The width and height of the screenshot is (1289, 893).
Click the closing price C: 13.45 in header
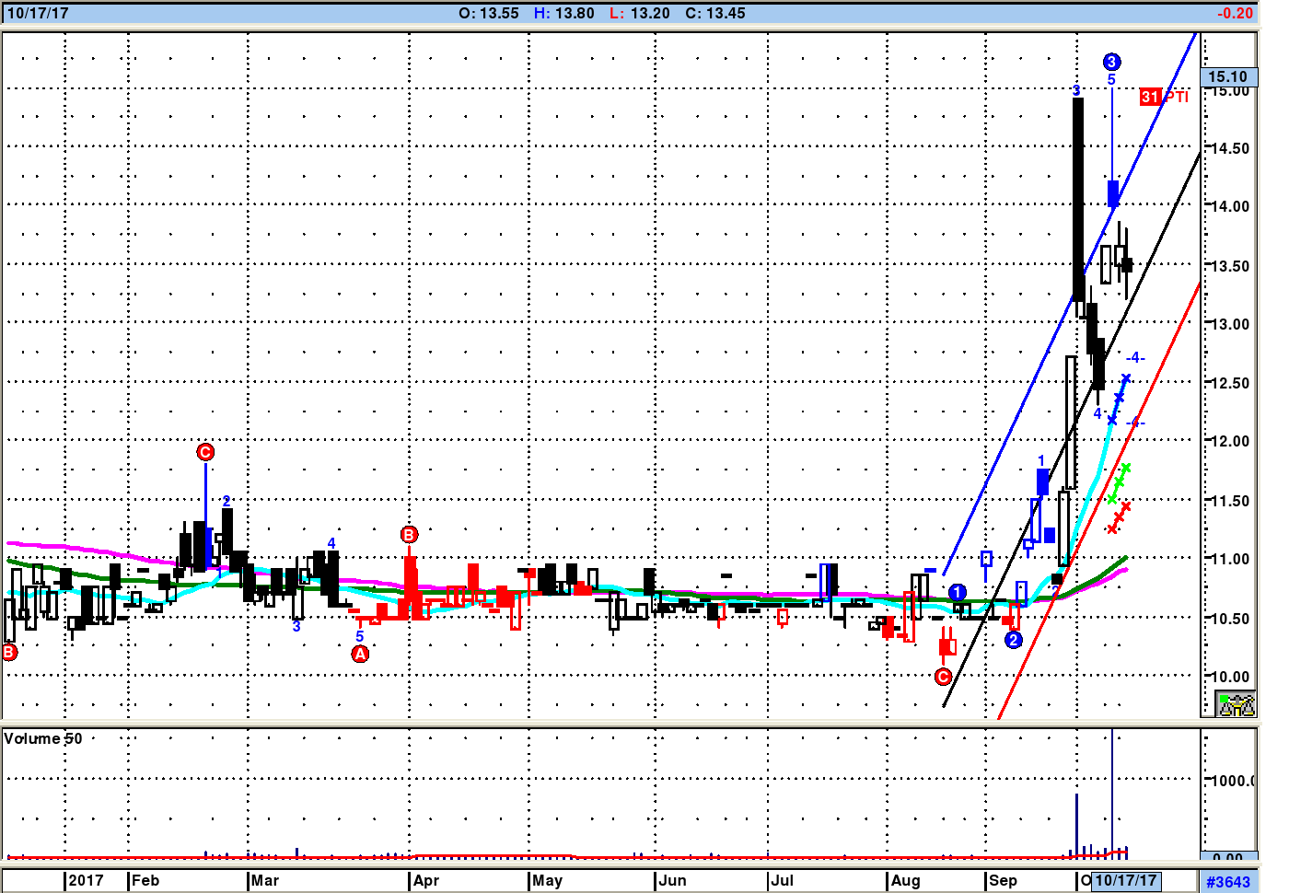point(715,13)
